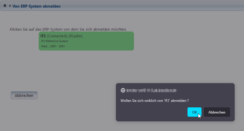Open the 'Von ERP-System abmelden' breadcrumb title

click(x=36, y=6)
